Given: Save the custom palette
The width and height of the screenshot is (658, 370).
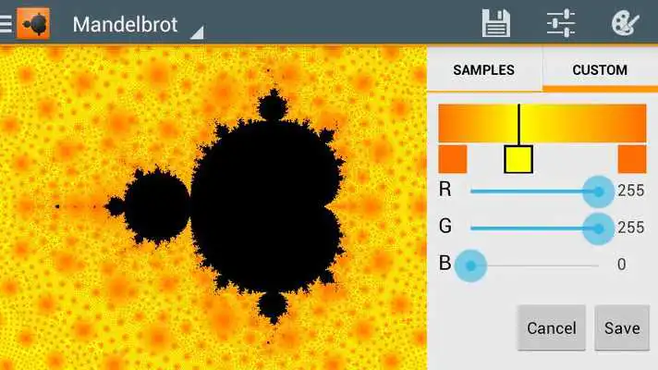Looking at the screenshot, I should [622, 328].
